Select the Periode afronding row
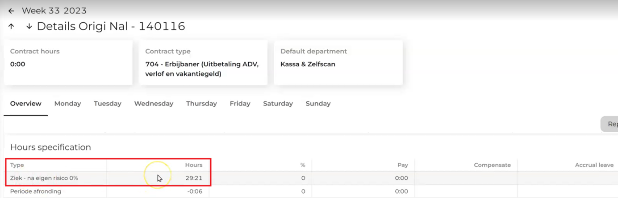618x198 pixels. pyautogui.click(x=36, y=191)
